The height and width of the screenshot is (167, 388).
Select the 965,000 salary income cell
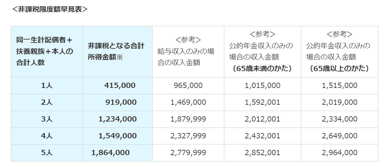[x=188, y=86]
